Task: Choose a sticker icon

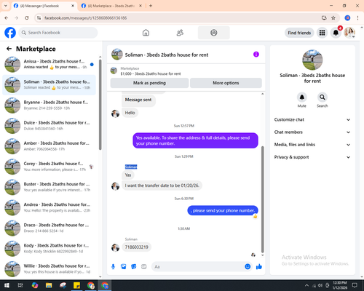Action: 134,267
